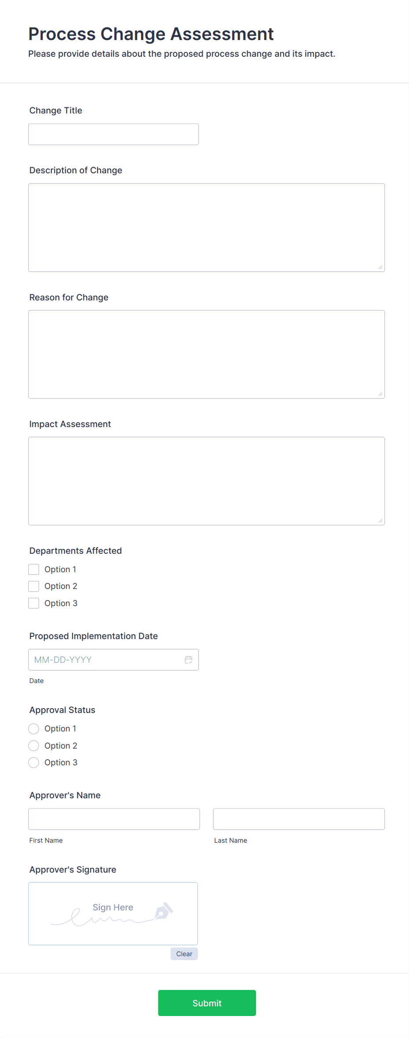
Task: Click inside the Reason for Change textarea
Action: 206,354
